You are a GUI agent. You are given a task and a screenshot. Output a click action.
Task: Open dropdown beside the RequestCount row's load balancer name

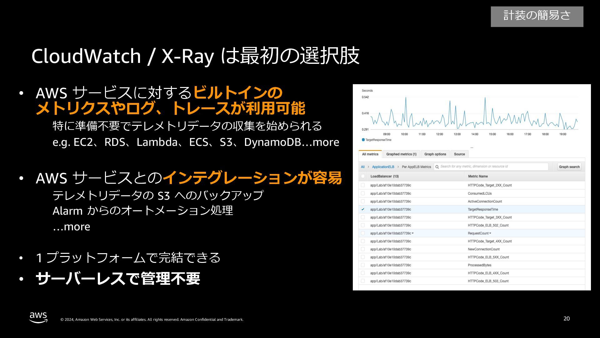(x=413, y=233)
